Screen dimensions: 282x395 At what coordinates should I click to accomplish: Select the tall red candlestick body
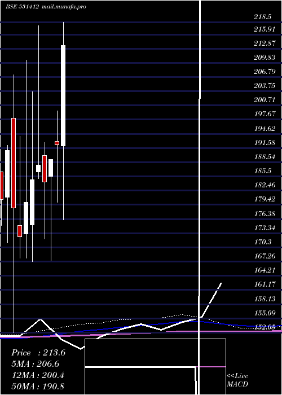(x=14, y=163)
